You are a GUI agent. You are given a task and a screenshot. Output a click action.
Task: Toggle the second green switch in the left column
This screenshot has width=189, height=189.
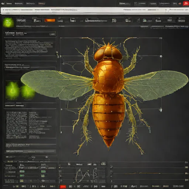tap(22, 175)
